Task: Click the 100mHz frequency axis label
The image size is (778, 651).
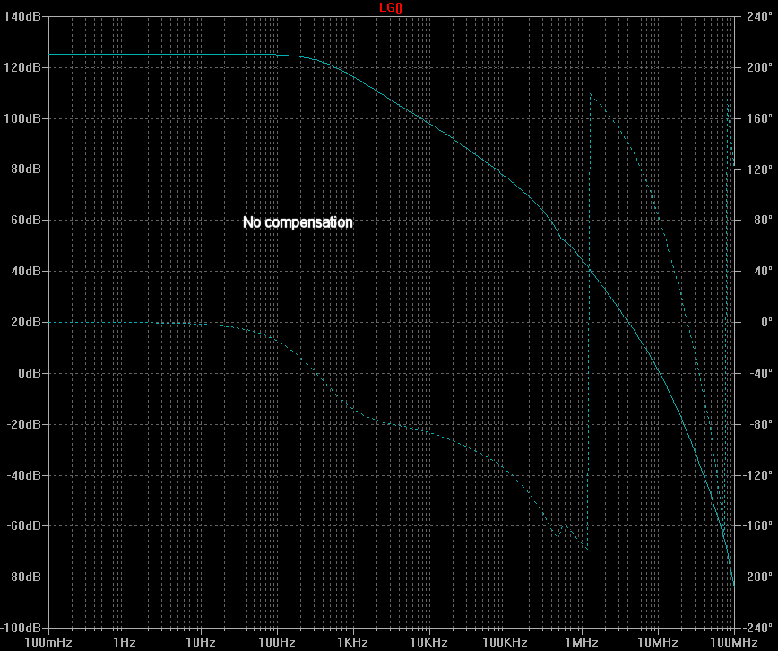Action: [48, 643]
